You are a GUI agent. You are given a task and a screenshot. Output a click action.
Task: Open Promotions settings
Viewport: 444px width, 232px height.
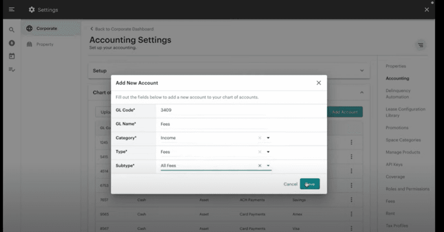(397, 128)
